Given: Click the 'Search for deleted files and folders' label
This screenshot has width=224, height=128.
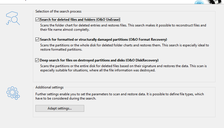Looking at the screenshot, I should coord(80,20).
